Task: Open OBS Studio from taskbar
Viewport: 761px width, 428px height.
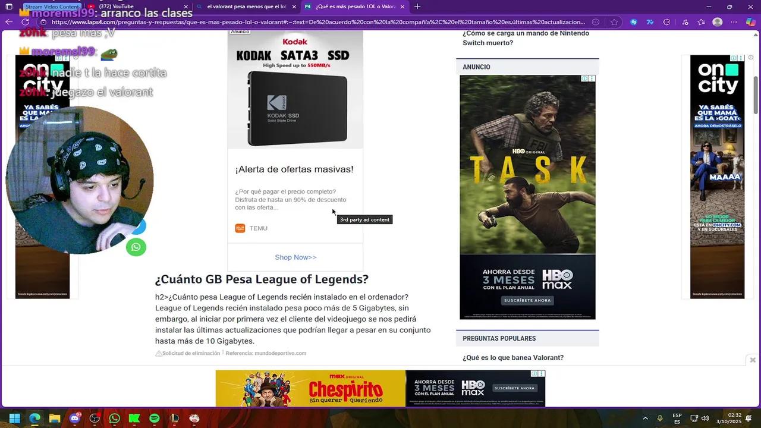Action: pyautogui.click(x=95, y=418)
